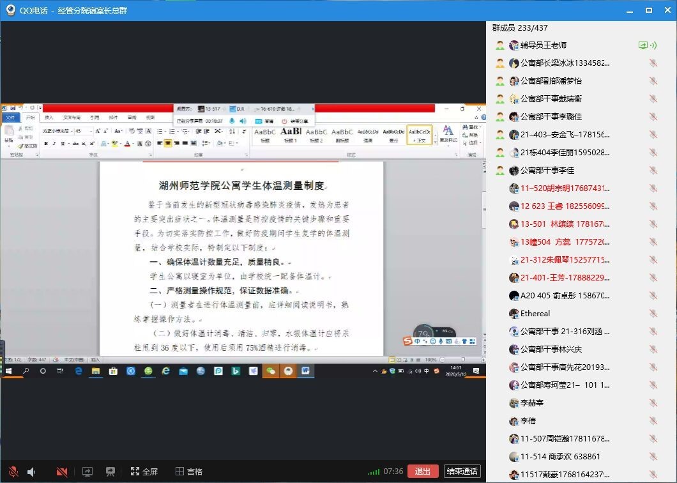Click the muted mic icon next to 李倩
The image size is (677, 483).
pos(653,421)
